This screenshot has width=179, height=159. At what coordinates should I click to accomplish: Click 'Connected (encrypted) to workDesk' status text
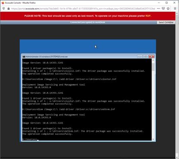click(87, 22)
